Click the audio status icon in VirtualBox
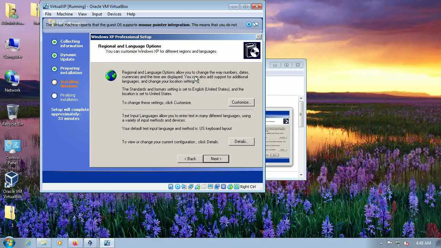 (184, 187)
